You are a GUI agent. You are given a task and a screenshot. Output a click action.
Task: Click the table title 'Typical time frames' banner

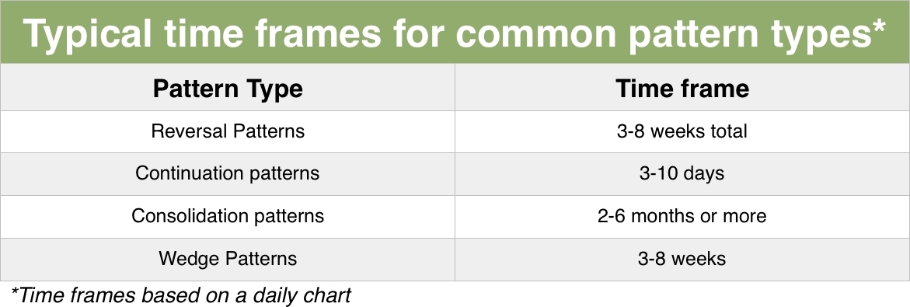[x=455, y=32]
